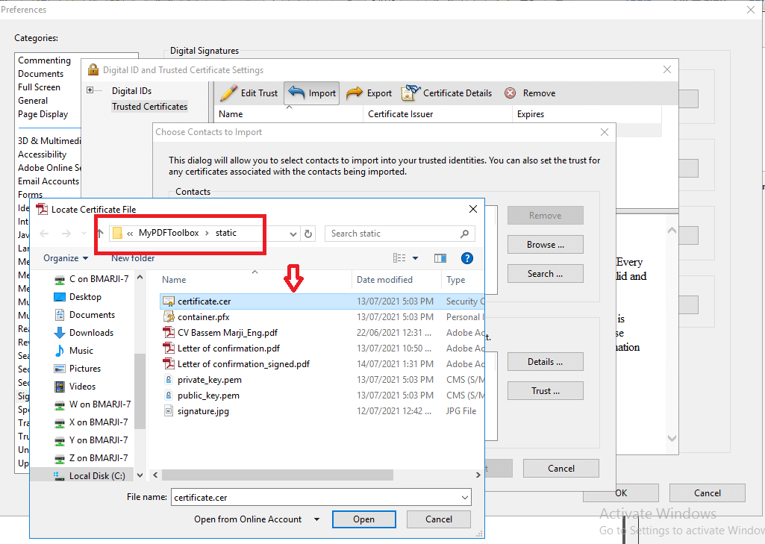
Task: Click the refresh icon beside the address bar
Action: click(308, 234)
